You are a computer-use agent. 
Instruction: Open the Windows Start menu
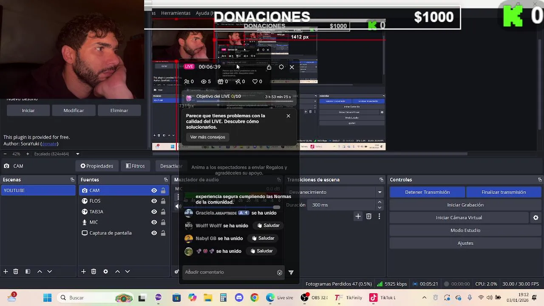47,298
